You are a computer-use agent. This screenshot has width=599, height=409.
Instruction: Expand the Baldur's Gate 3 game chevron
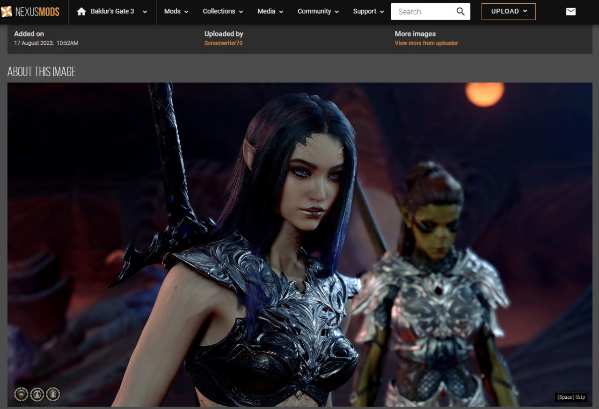[145, 12]
